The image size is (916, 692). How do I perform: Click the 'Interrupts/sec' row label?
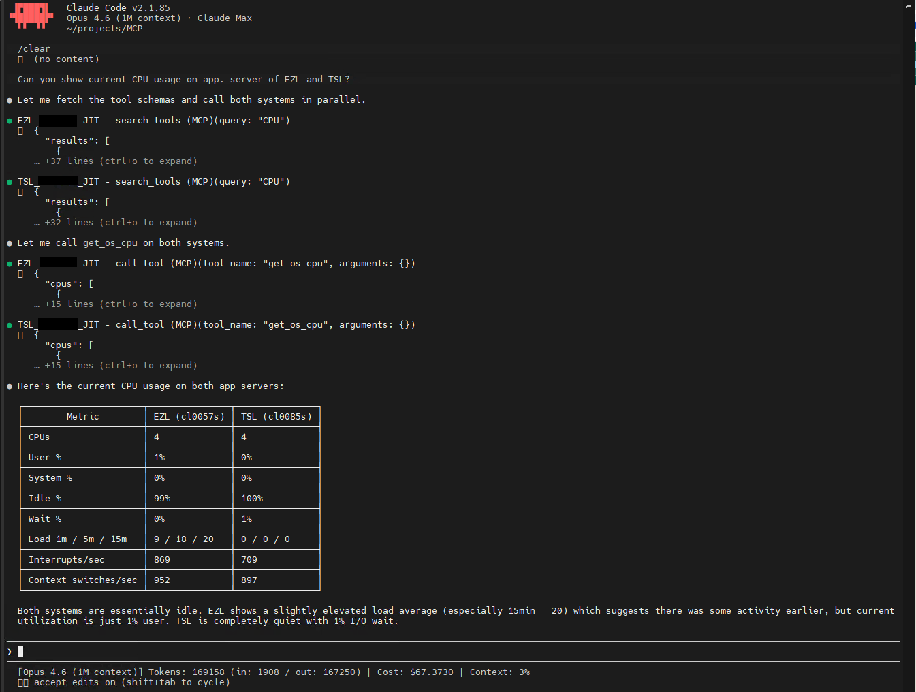[x=67, y=560]
